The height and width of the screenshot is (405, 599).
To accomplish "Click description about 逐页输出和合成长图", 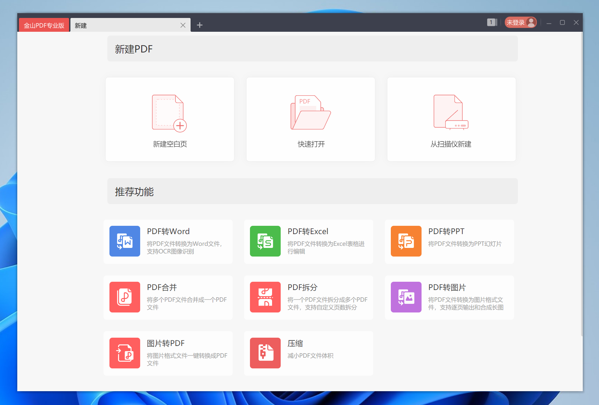I will [x=466, y=303].
